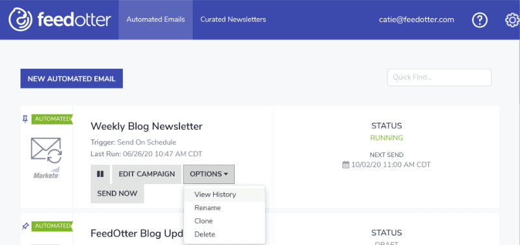520x245 pixels.
Task: Open the settings gear icon
Action: [512, 20]
